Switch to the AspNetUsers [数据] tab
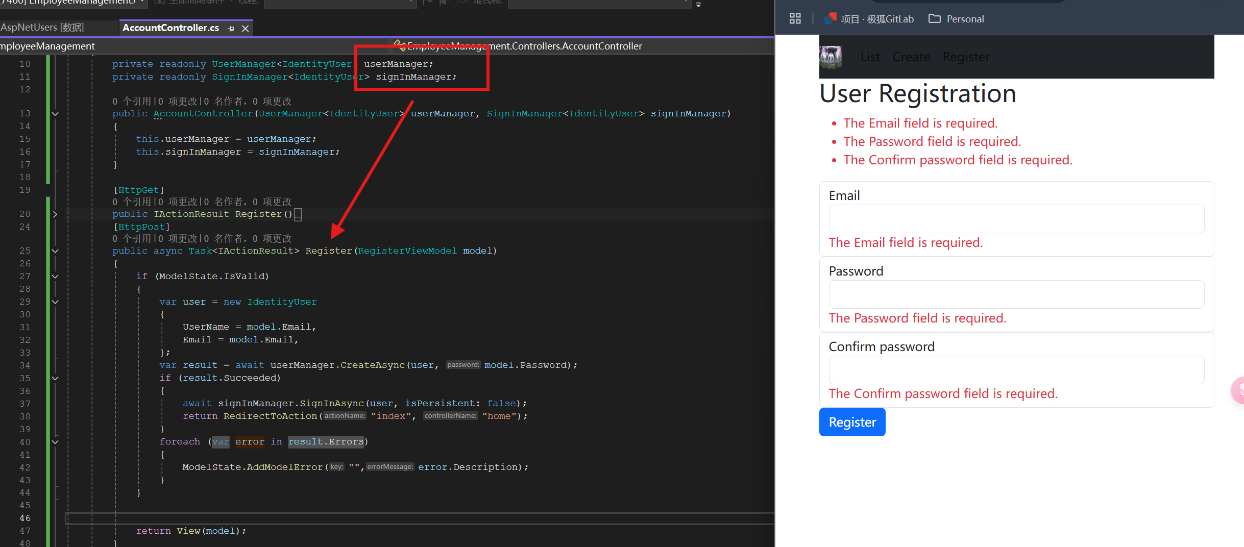 coord(42,28)
